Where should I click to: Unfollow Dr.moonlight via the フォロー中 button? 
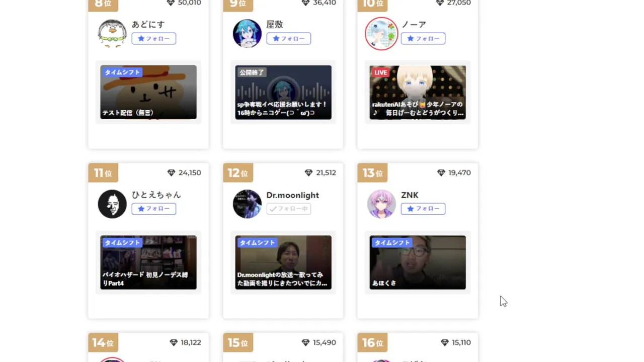tap(289, 209)
